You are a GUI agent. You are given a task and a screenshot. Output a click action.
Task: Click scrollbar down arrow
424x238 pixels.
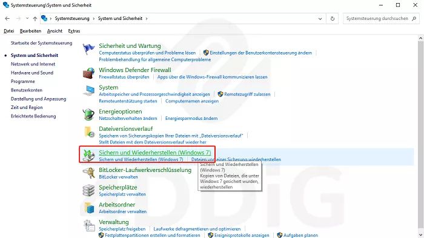pos(420,235)
